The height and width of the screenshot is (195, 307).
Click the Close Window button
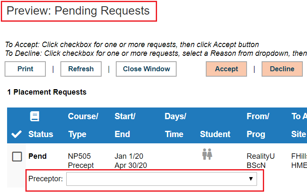[x=146, y=69]
